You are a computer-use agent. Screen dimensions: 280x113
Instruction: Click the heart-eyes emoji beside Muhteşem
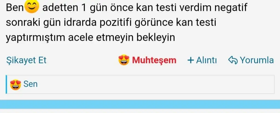click(x=124, y=60)
